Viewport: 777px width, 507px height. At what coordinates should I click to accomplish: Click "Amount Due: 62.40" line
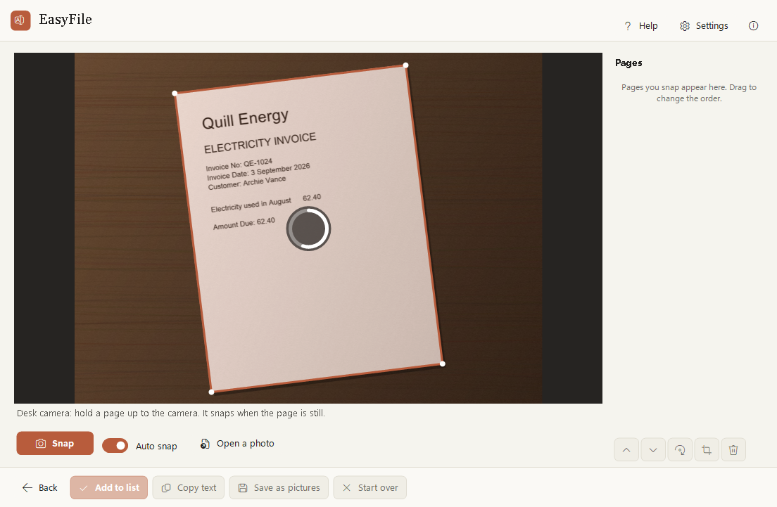click(x=244, y=224)
